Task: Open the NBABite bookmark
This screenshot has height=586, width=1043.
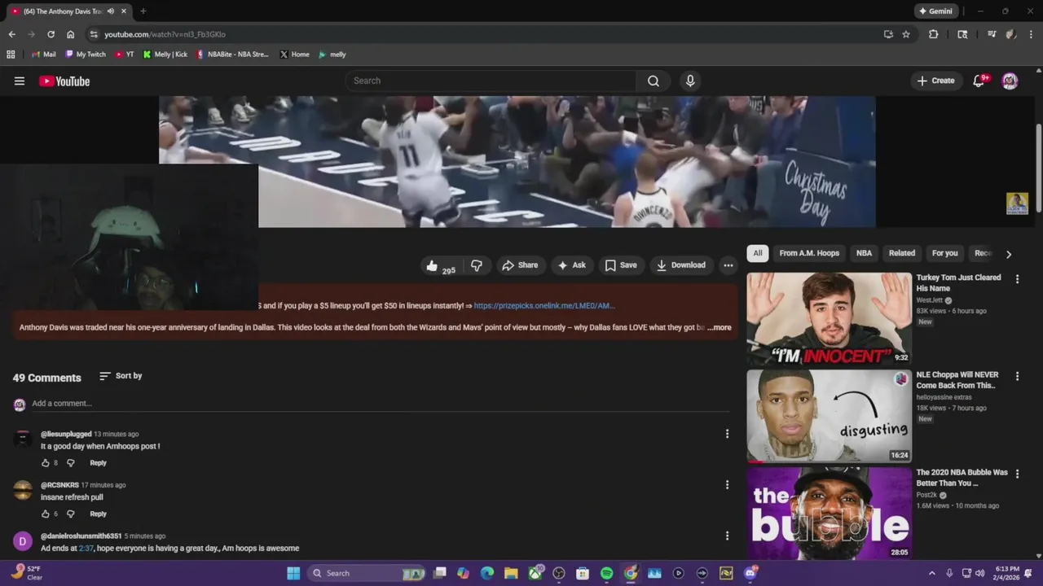Action: pyautogui.click(x=232, y=55)
